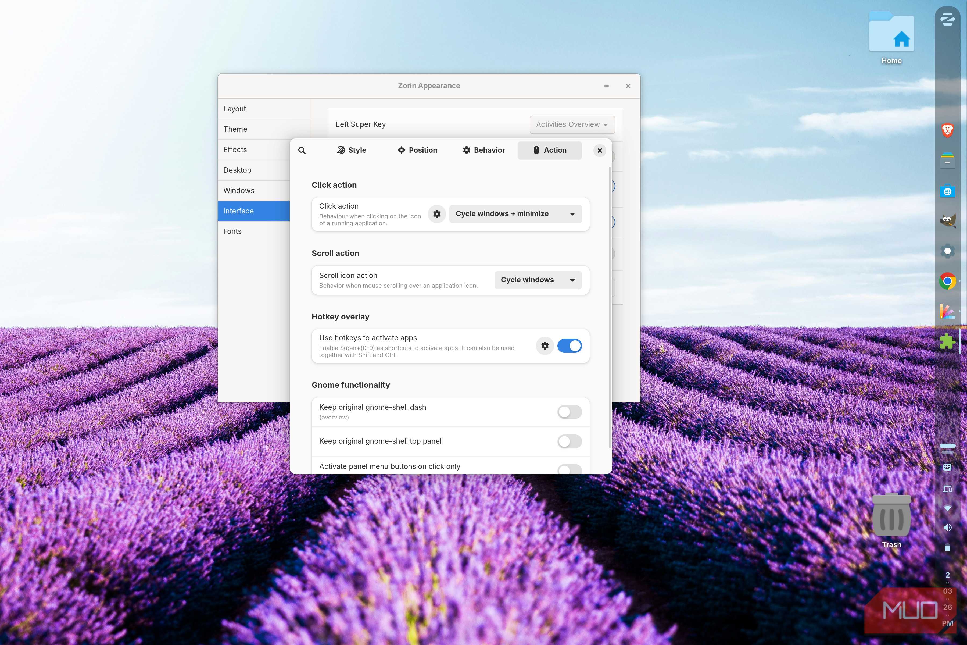This screenshot has width=967, height=645.
Task: Click the two-bar activities icon in the panel
Action: [x=947, y=448]
